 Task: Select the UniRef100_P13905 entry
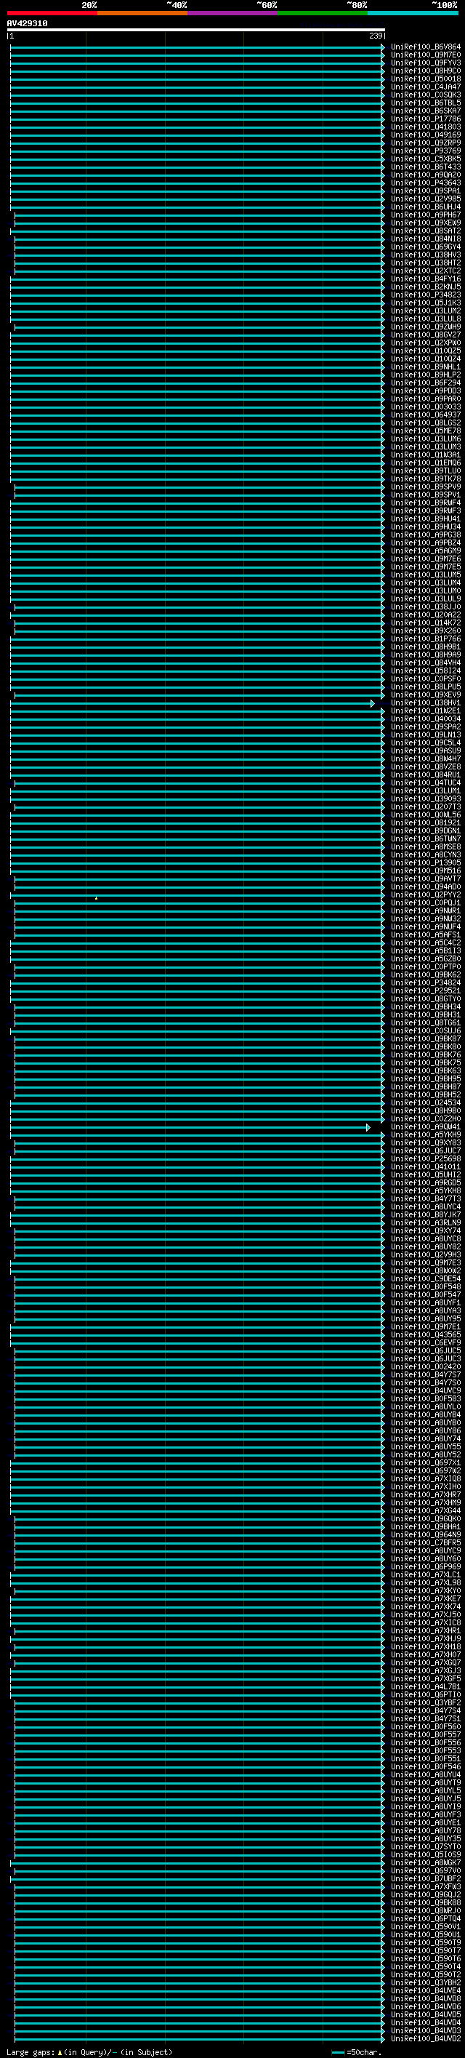pyautogui.click(x=426, y=862)
